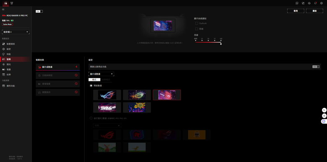Choose the selected pink cyberpunk preset animation
Viewport: 327px width, 162px height.
coord(167,95)
